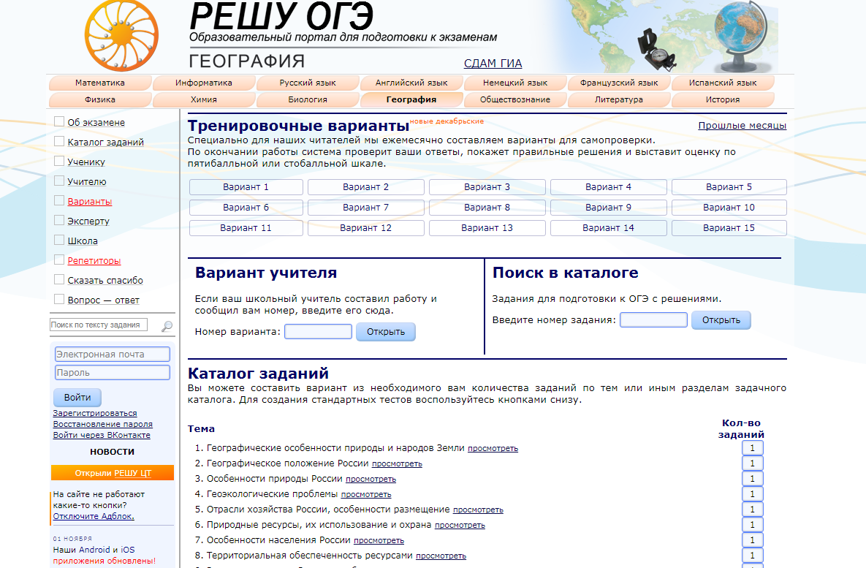This screenshot has height=568, width=866.
Task: Click Войти через ВКонтакте link
Action: (x=102, y=435)
